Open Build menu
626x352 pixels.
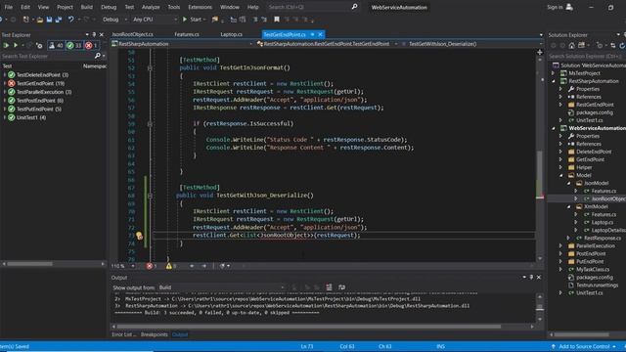tap(87, 7)
